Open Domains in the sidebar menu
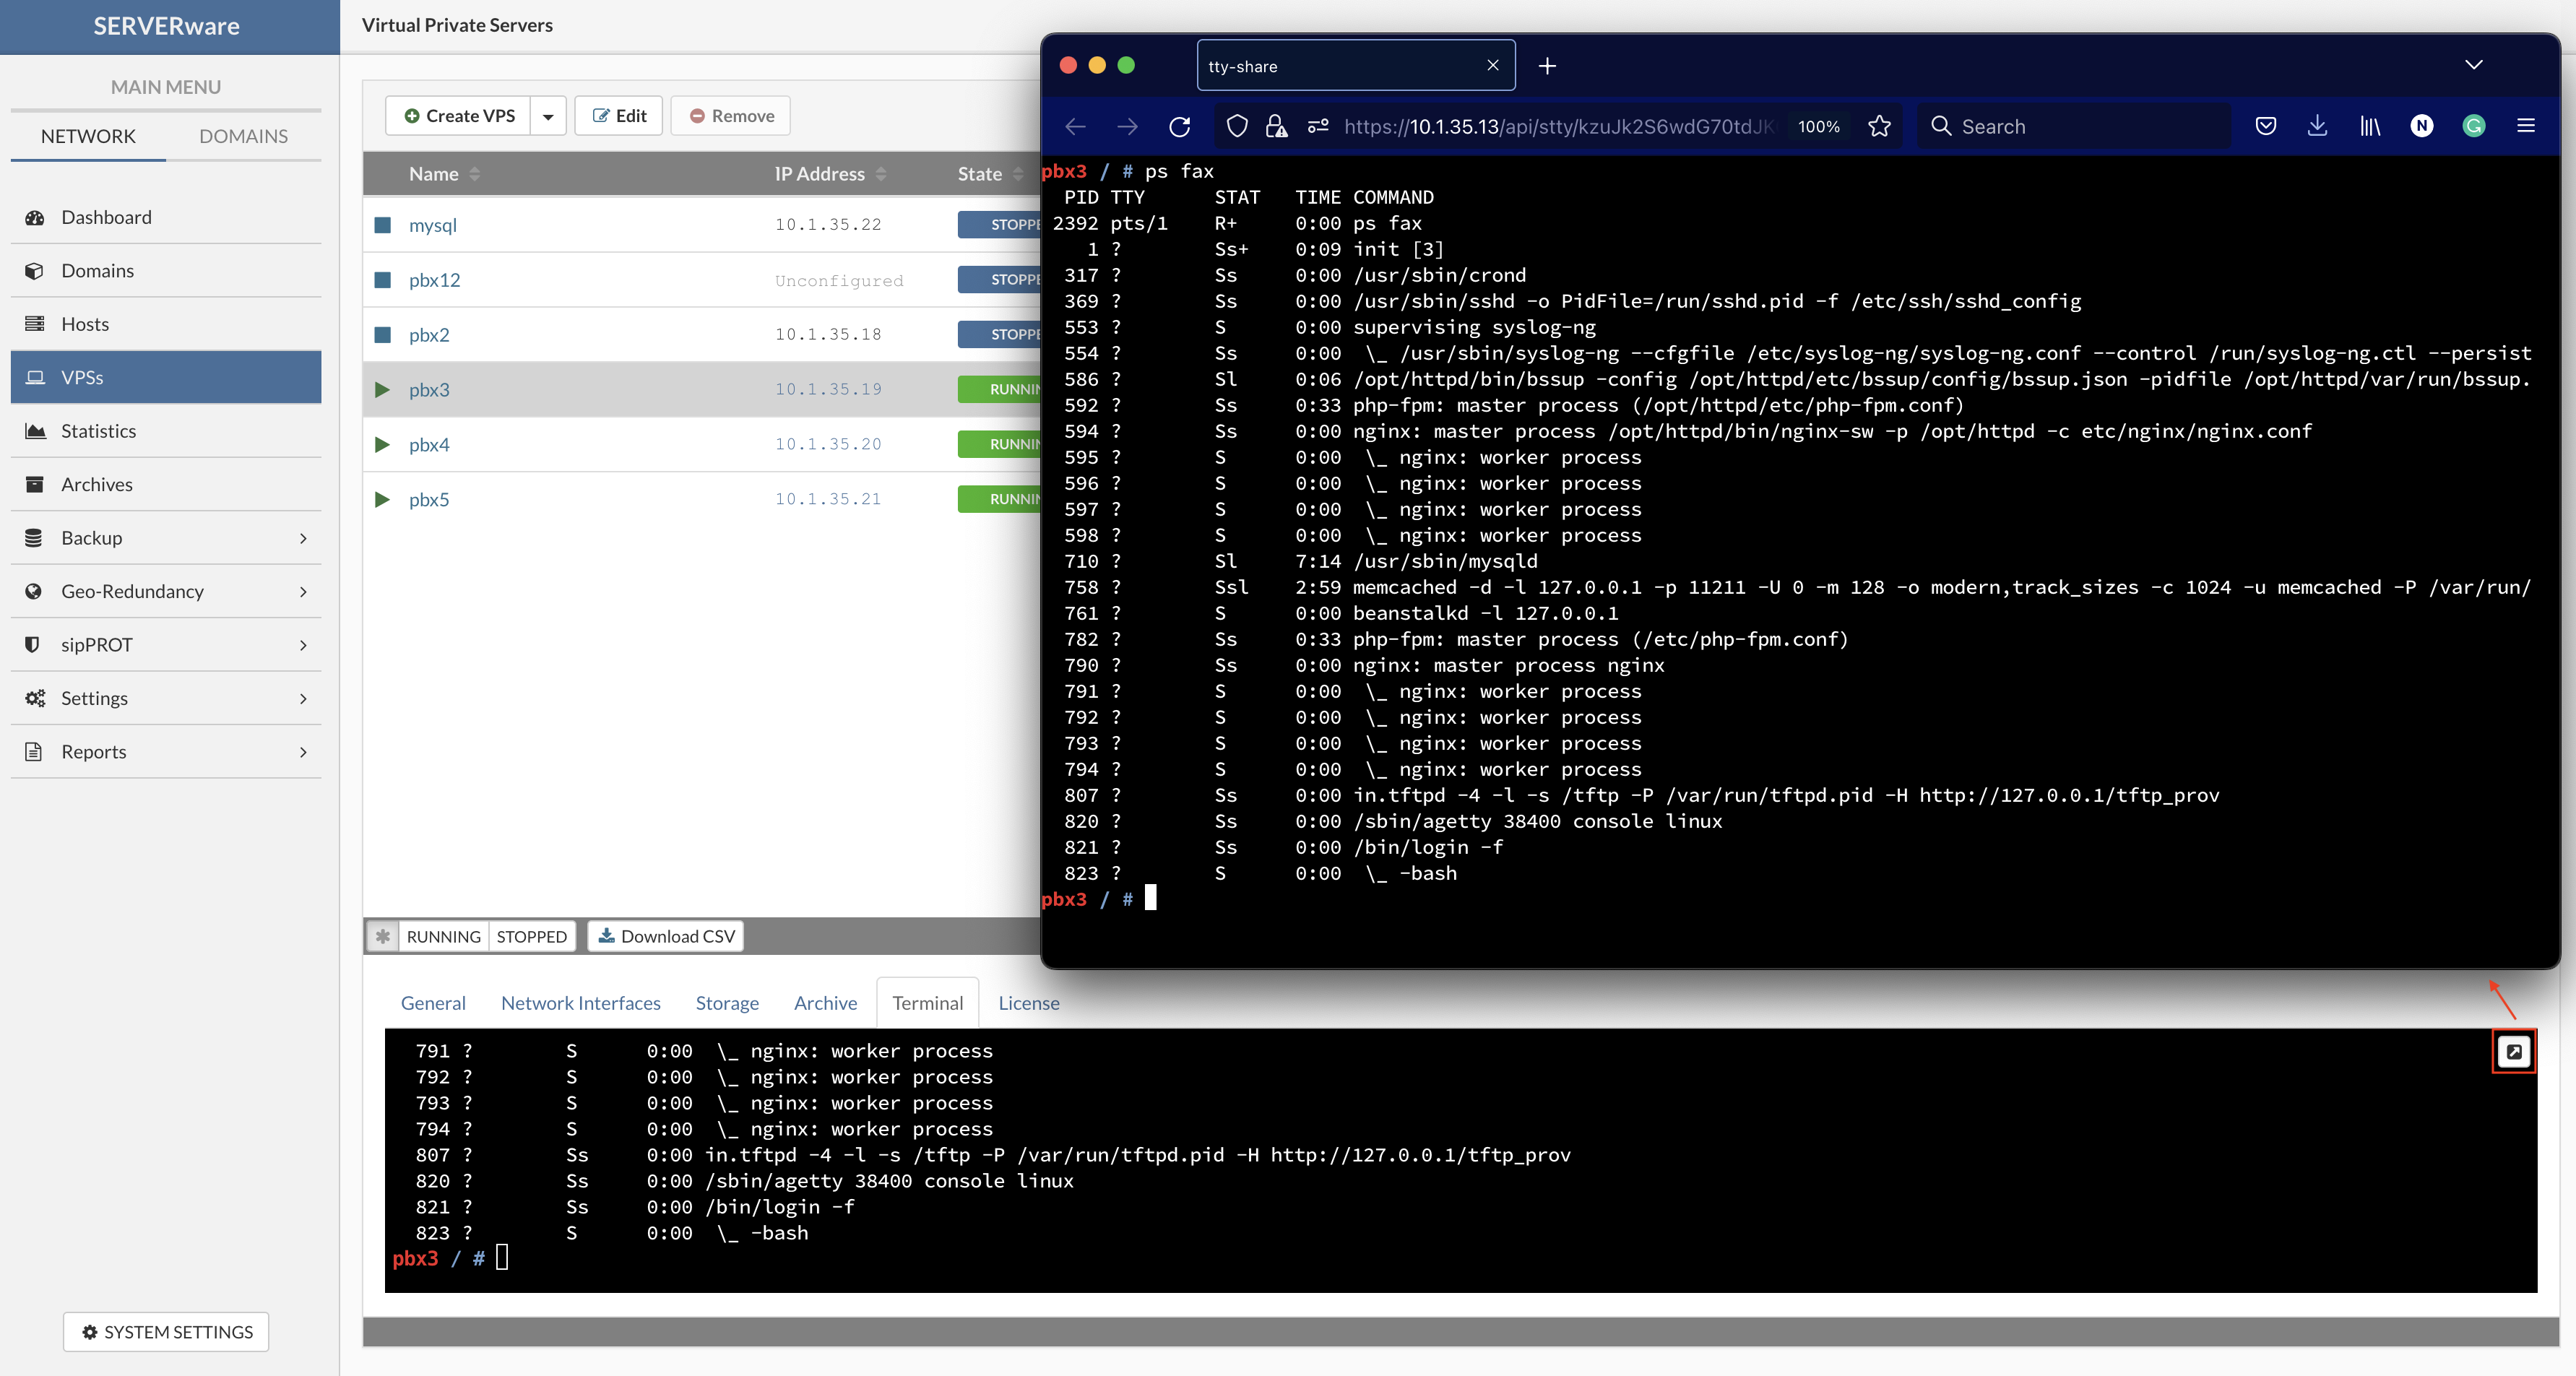The image size is (2576, 1376). click(x=166, y=270)
